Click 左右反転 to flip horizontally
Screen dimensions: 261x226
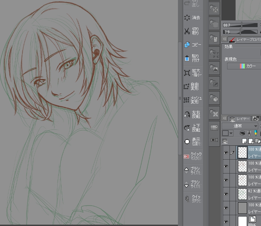pos(193,115)
